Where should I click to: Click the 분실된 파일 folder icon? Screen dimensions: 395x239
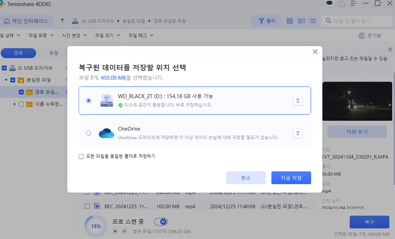(x=21, y=80)
